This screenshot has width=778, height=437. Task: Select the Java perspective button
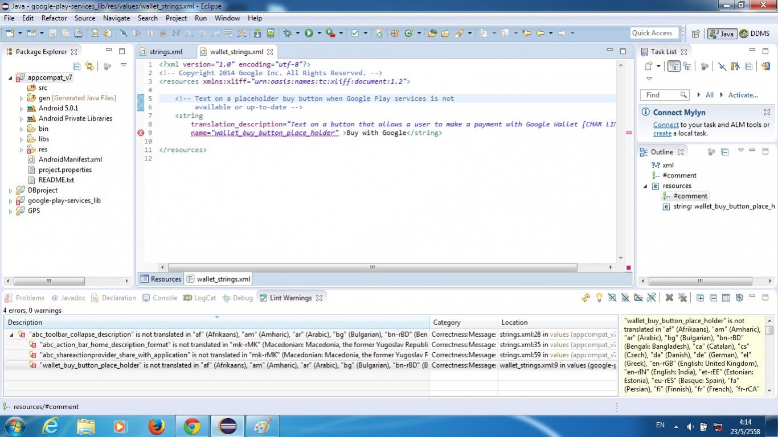[722, 34]
